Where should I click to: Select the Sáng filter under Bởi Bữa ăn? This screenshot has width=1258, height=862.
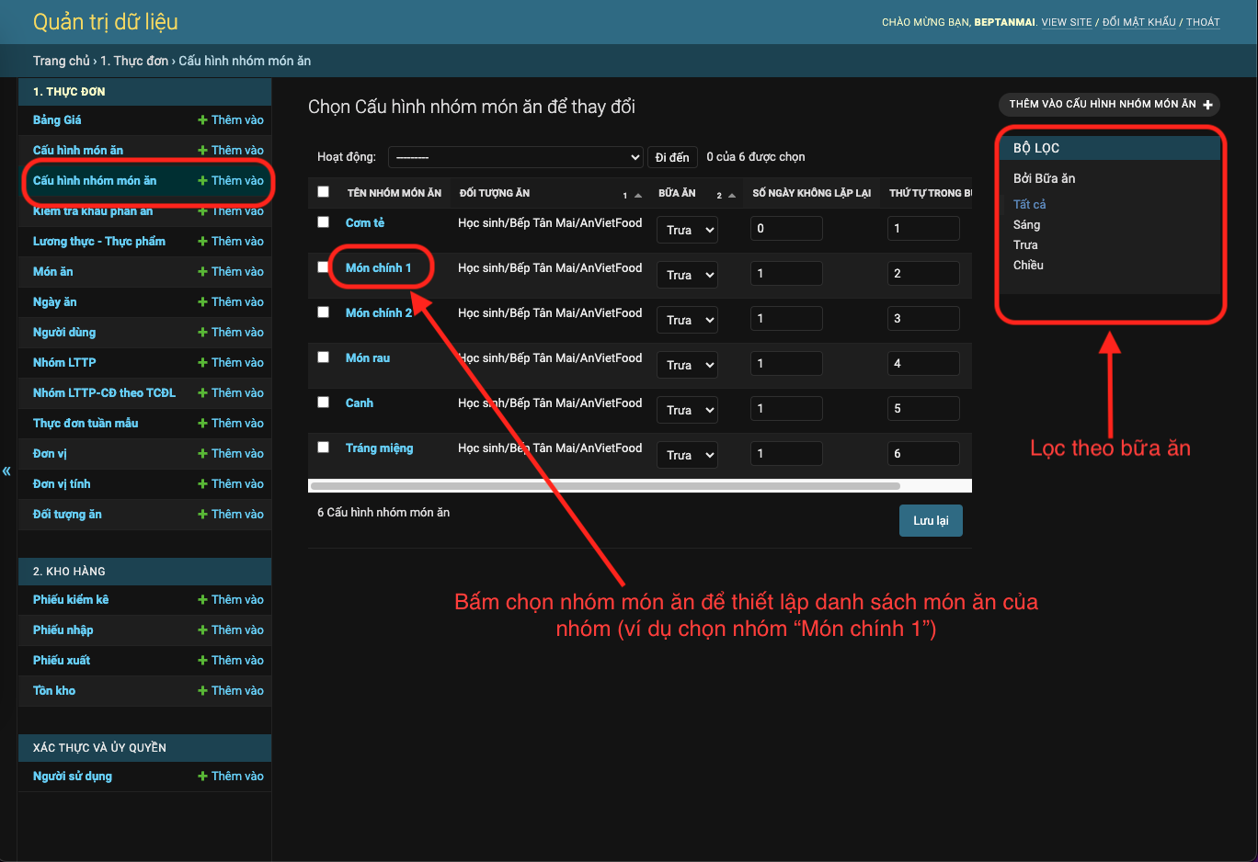(1027, 224)
